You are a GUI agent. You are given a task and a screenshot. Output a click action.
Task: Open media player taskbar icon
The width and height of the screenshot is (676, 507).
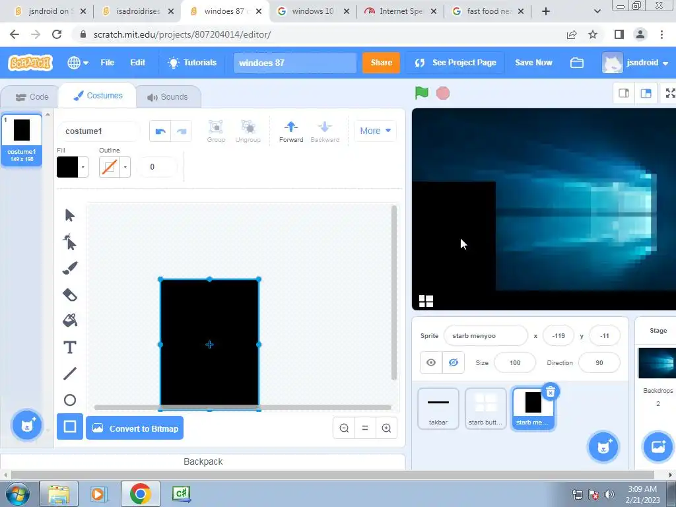click(98, 494)
